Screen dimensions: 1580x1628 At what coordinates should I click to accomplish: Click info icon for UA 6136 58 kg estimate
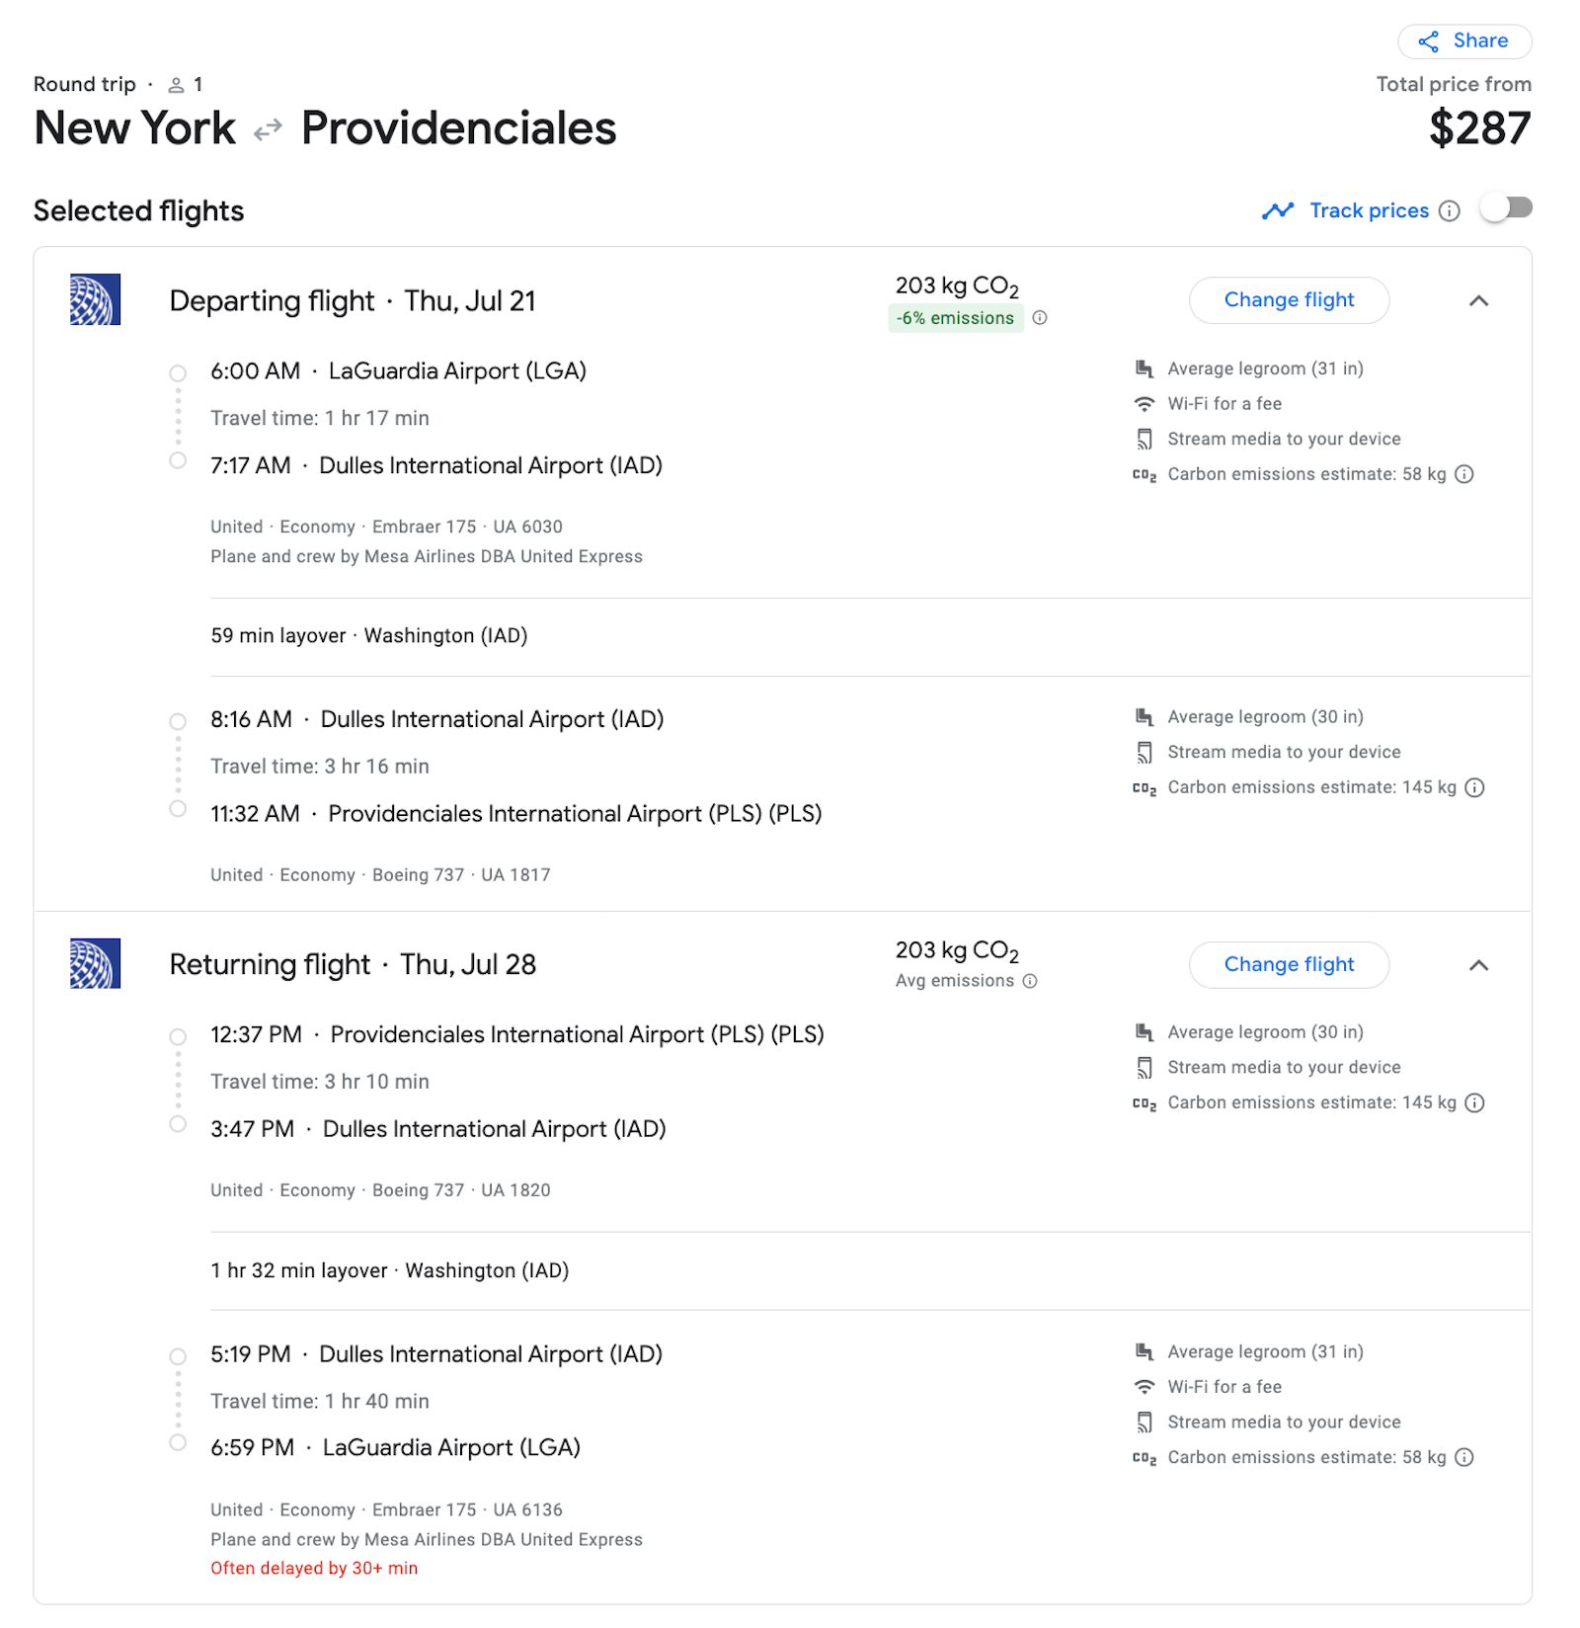click(x=1464, y=1457)
